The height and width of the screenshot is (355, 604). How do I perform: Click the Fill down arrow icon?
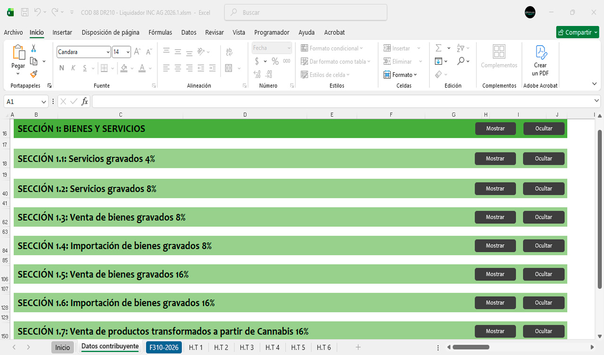coord(438,61)
